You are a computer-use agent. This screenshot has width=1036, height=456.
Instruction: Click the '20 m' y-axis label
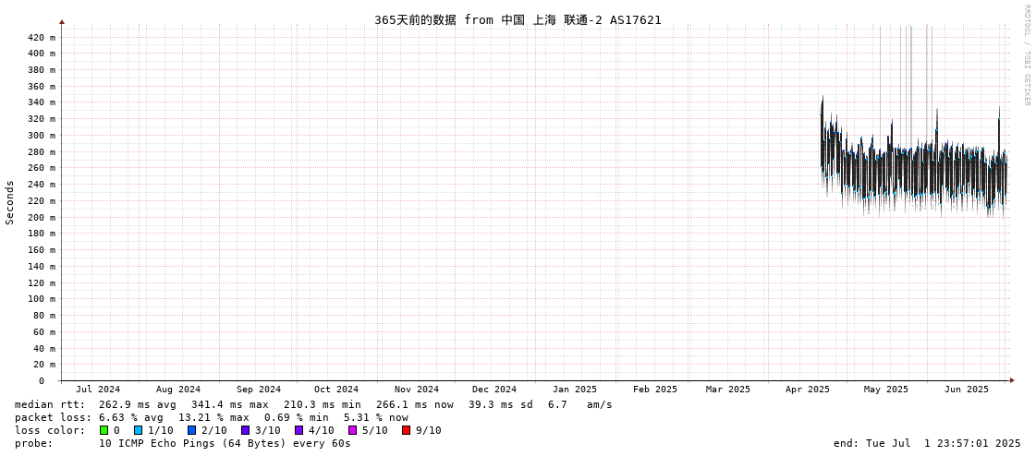tap(43, 365)
